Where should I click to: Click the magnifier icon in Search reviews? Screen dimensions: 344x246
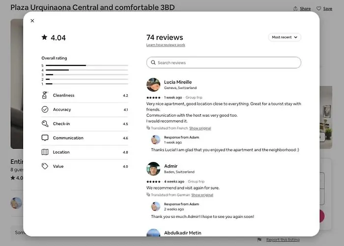tap(153, 62)
